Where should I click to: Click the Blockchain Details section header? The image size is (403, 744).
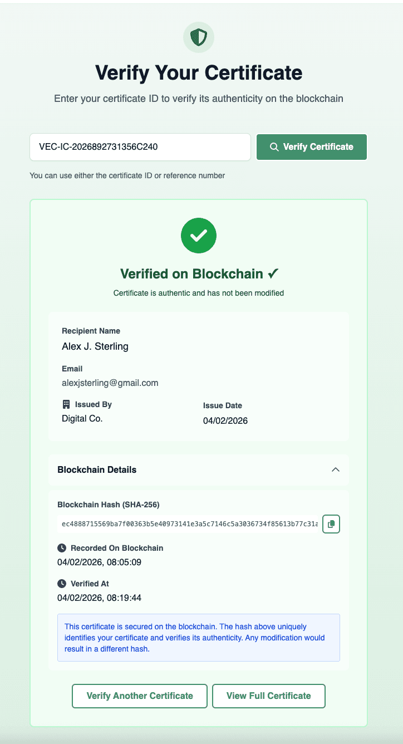click(97, 469)
